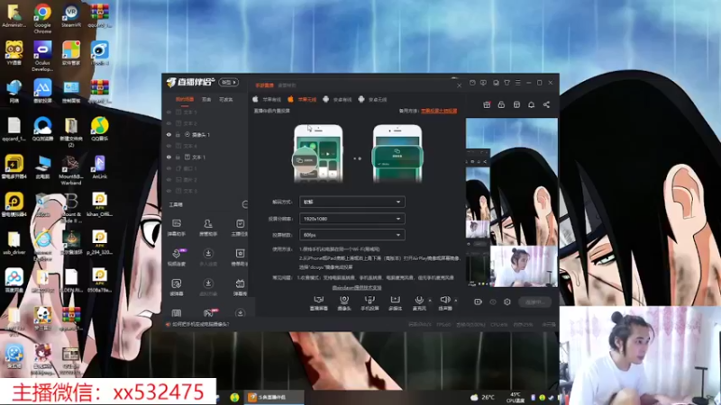
Task: Click the skin shirt icon in title bar
Action: 507,83
